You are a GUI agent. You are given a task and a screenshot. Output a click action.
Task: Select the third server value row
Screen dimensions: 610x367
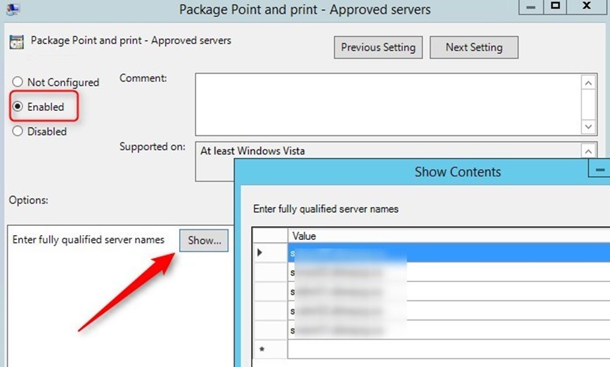[x=449, y=291]
